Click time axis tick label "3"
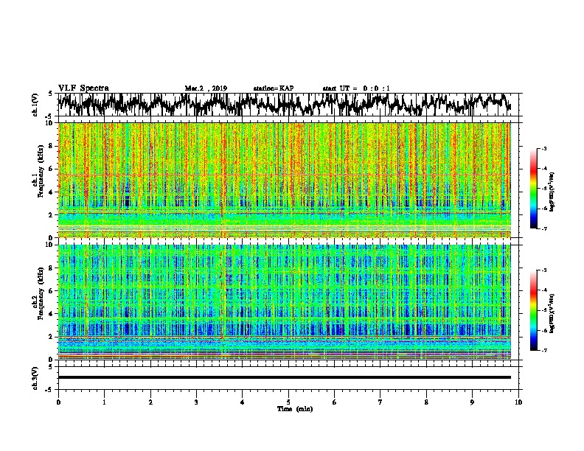The height and width of the screenshot is (451, 584). click(196, 402)
